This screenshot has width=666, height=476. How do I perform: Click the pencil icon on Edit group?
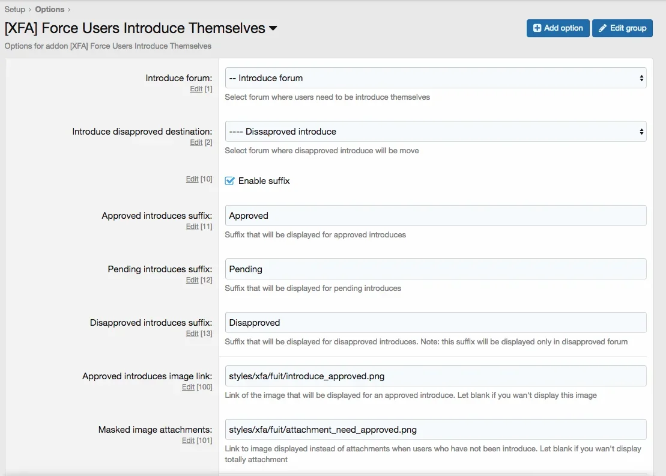[603, 28]
